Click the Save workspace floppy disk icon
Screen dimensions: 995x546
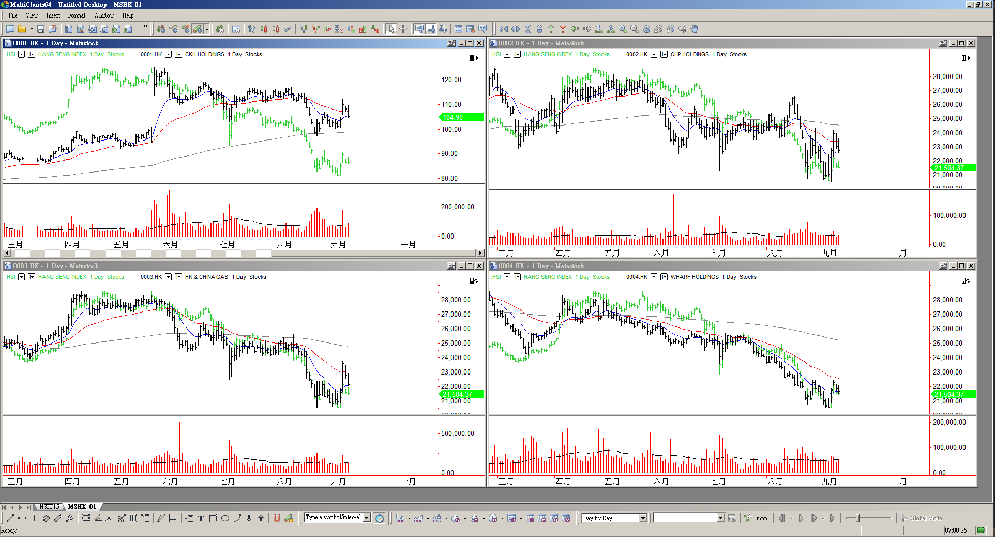[x=41, y=29]
